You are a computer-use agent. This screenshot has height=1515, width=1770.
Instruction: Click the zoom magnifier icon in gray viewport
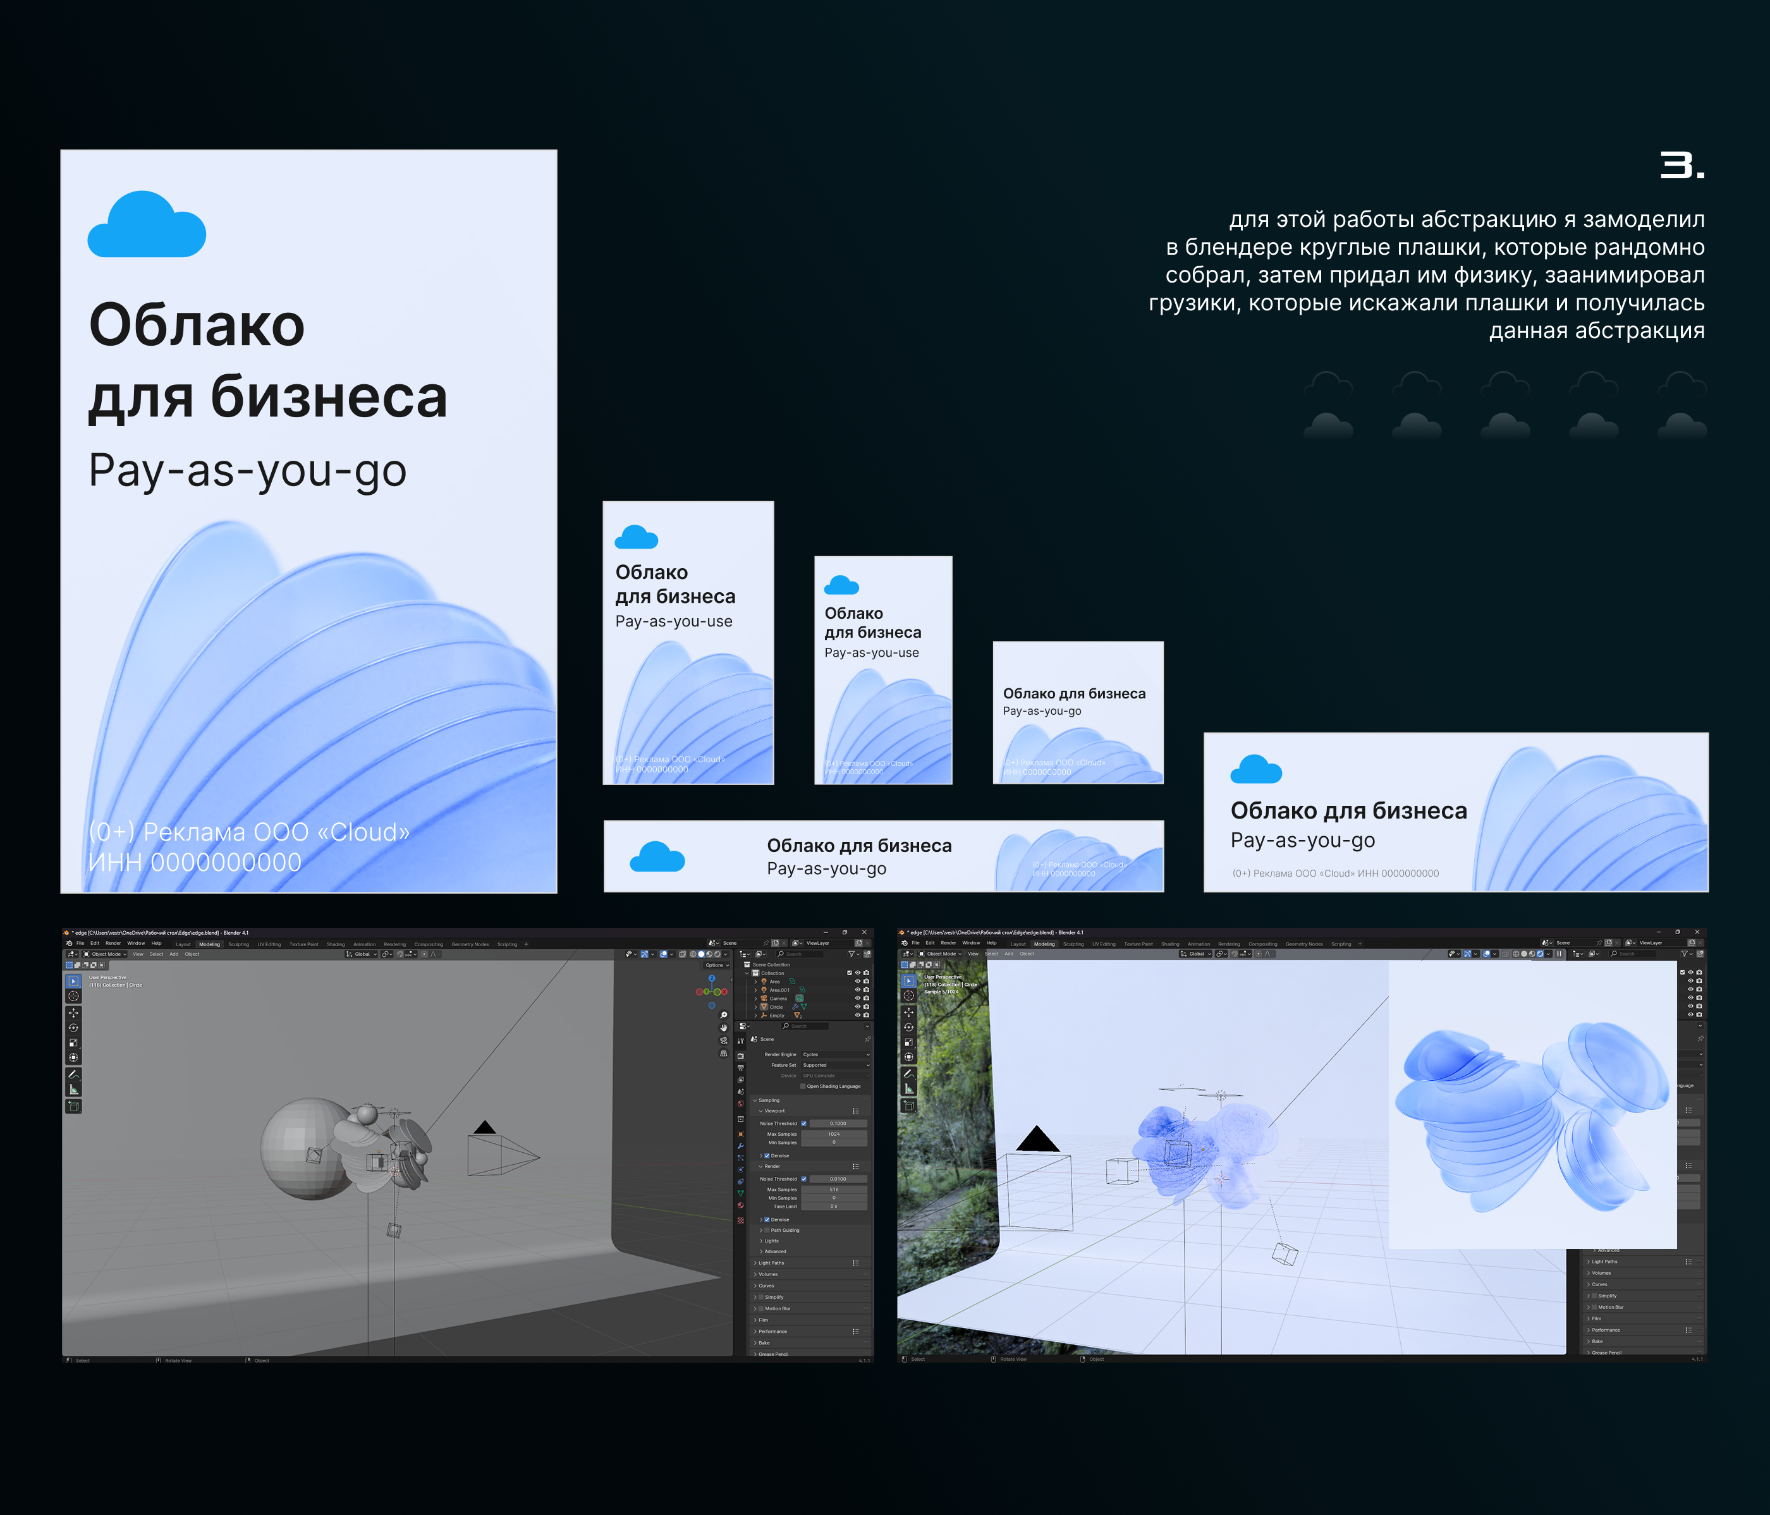[724, 1016]
